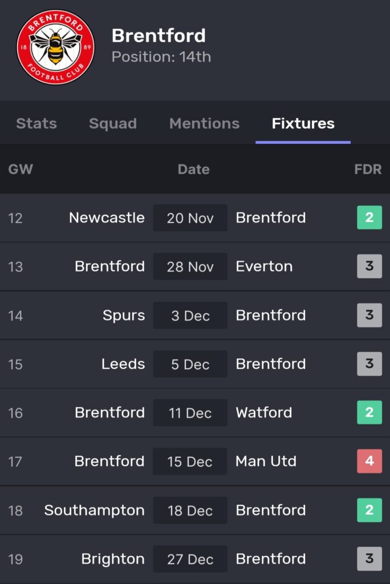390x584 pixels.
Task: Open Newcastle team link in gameweek 12
Action: 107,218
